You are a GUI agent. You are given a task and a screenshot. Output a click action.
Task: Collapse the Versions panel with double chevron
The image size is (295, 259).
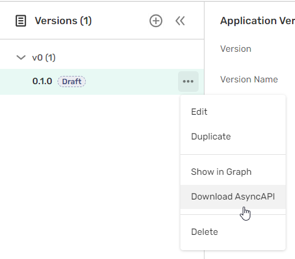pos(180,21)
